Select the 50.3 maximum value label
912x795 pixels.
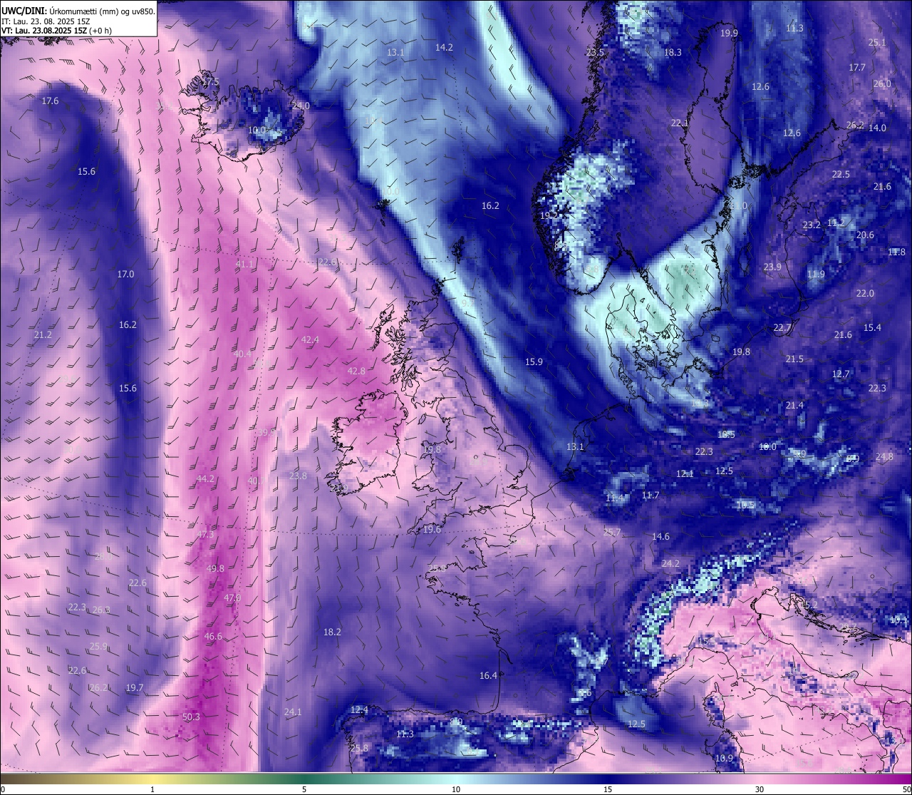[191, 717]
